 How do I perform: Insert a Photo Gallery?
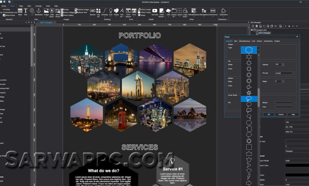click(67, 15)
